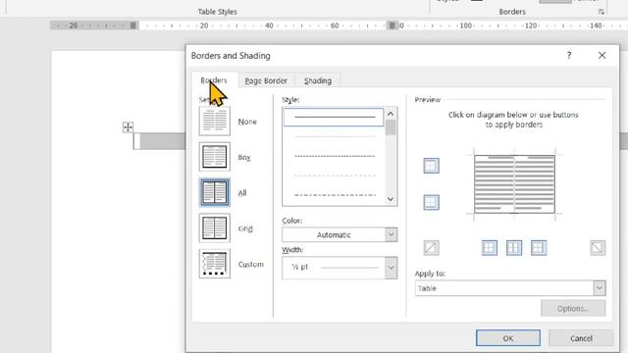
Task: Toggle the inside vertical border preview button
Action: 514,248
